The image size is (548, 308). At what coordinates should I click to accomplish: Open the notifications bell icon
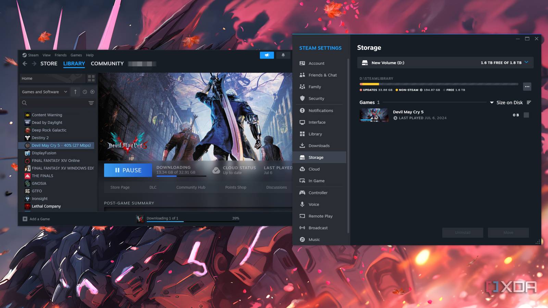pyautogui.click(x=283, y=55)
